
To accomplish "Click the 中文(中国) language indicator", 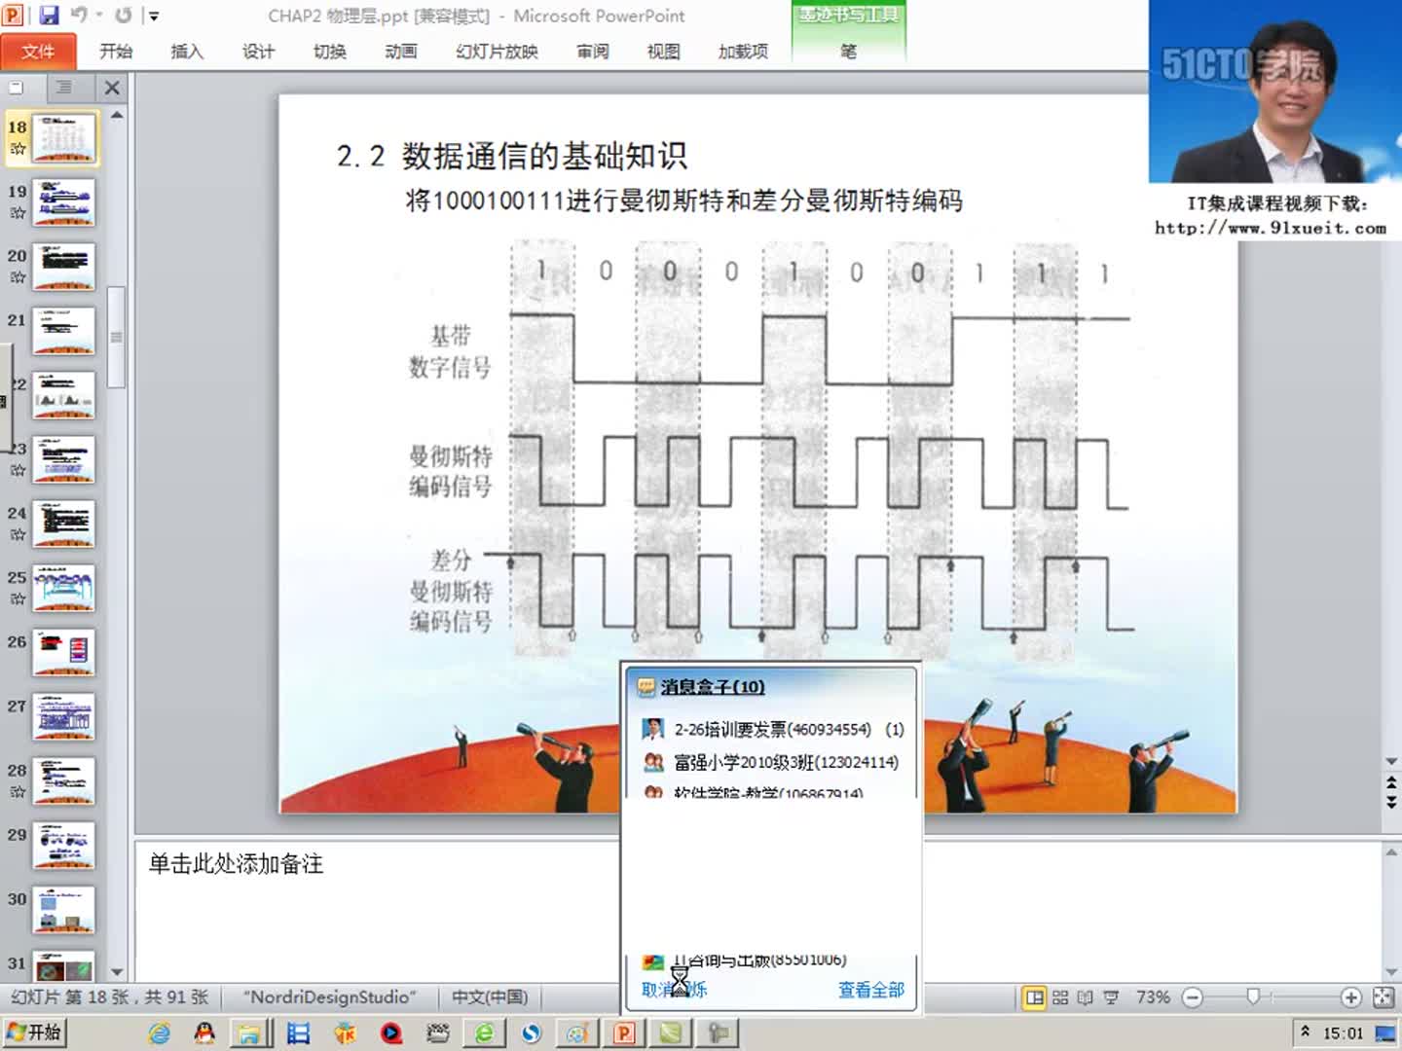I will [x=490, y=997].
